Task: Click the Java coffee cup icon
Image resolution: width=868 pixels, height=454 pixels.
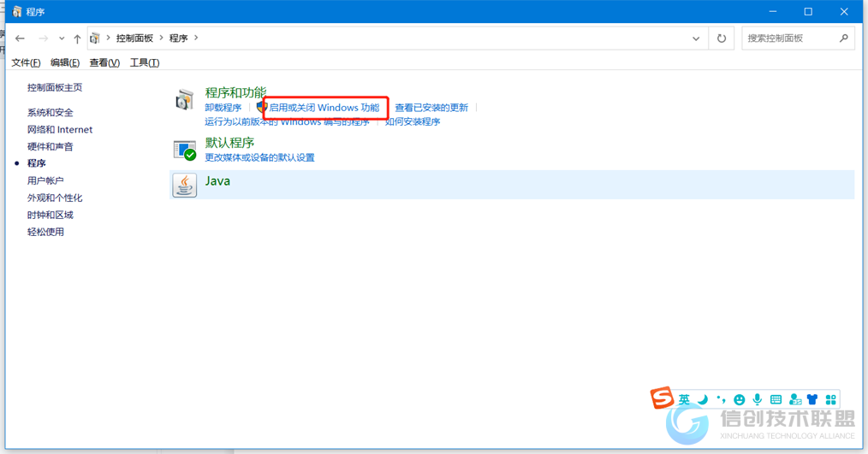Action: [184, 186]
